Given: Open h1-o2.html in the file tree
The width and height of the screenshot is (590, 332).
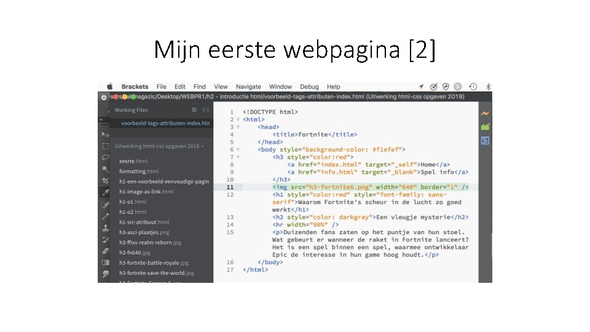Looking at the screenshot, I should (x=133, y=212).
